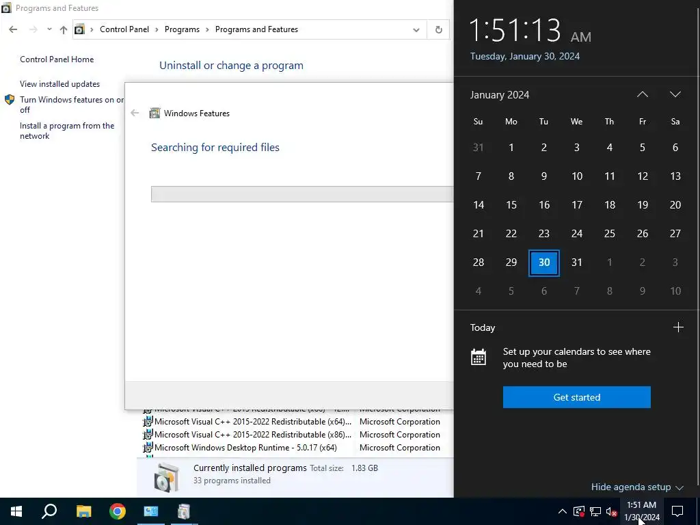Screen dimensions: 700x525
Task: Click the taskbar clock showing 1:51 AM
Action: pos(641,511)
